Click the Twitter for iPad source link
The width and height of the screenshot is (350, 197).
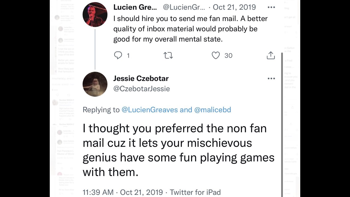click(195, 192)
